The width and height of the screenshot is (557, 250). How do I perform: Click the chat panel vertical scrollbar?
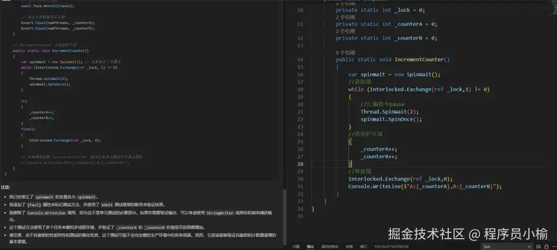[x=284, y=216]
